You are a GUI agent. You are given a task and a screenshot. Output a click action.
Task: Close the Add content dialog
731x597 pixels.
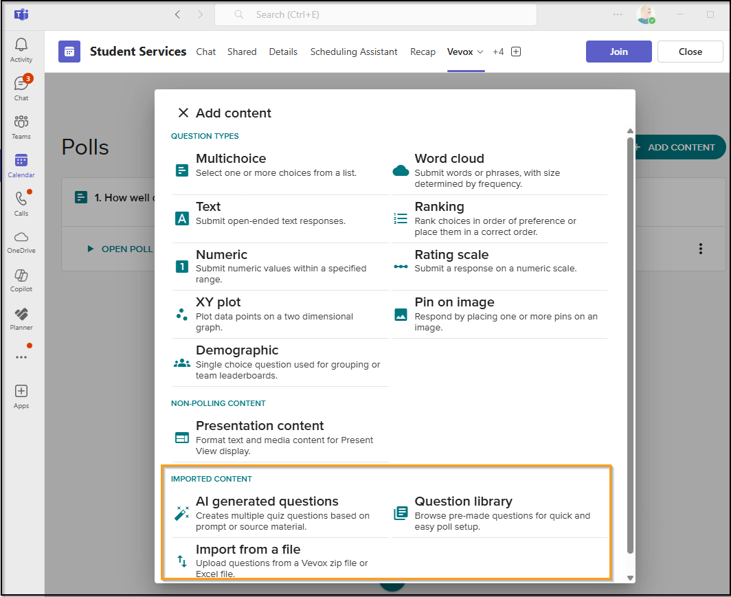183,113
